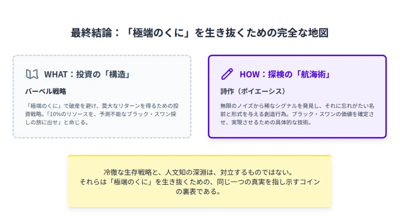The height and width of the screenshot is (222, 400).
Task: Click the line starting 無限のノイズから
Action: point(297,106)
